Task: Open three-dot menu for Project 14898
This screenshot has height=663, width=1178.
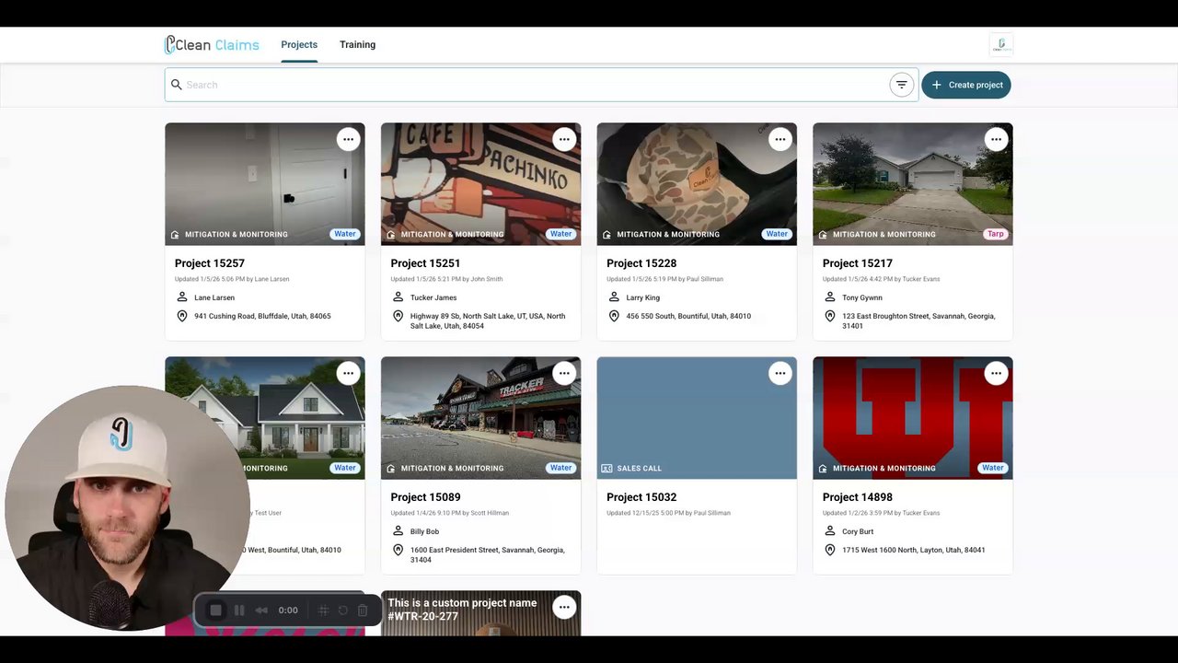Action: 996,373
